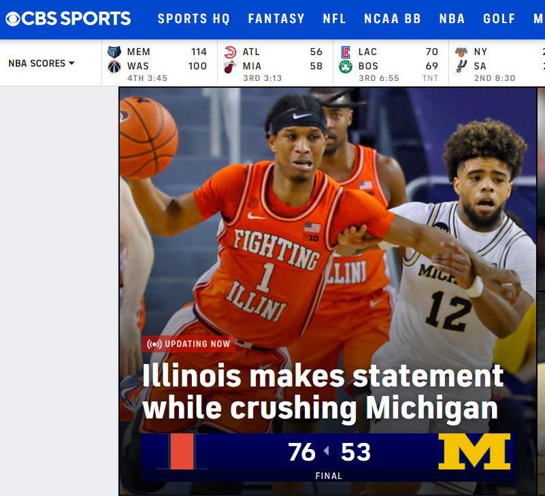
Task: Open the Golf navigation item
Action: [x=499, y=19]
